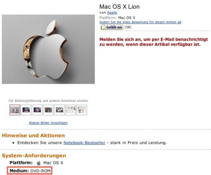Click Eigene Bilder hinzufügen link

point(48,123)
